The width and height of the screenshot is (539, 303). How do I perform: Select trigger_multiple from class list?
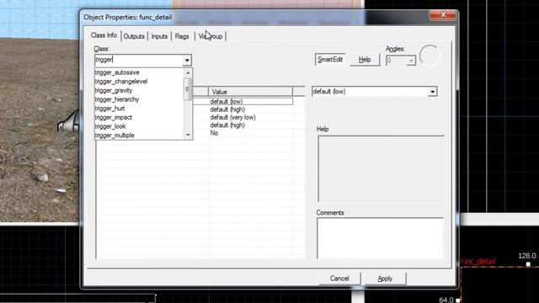coord(115,135)
